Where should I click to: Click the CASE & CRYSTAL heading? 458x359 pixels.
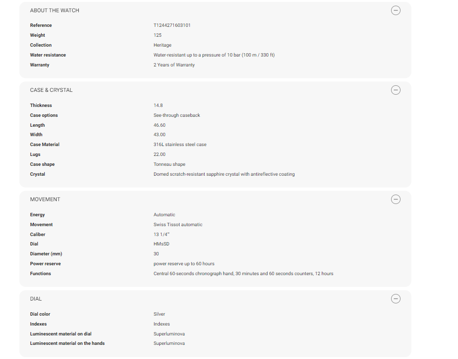[51, 90]
